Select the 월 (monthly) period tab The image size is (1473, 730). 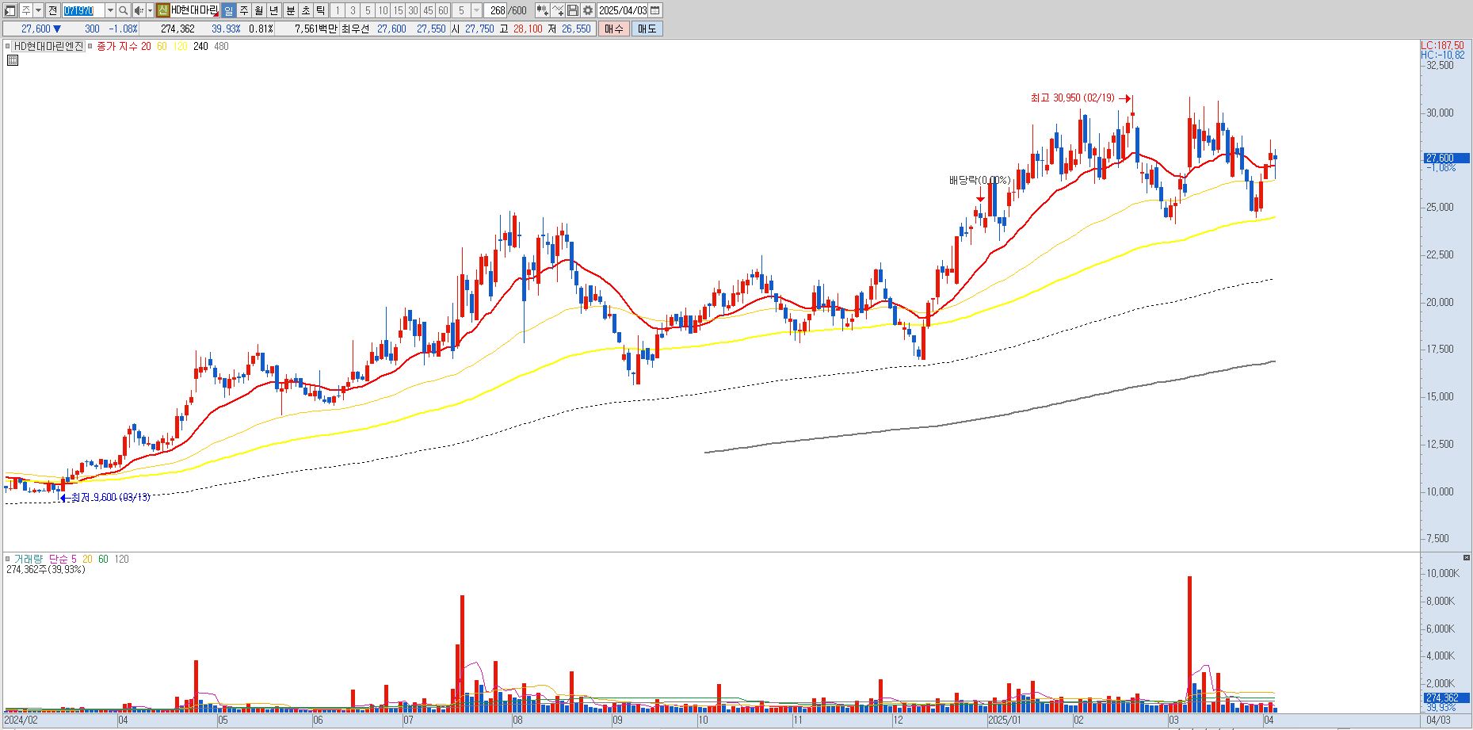(x=258, y=10)
